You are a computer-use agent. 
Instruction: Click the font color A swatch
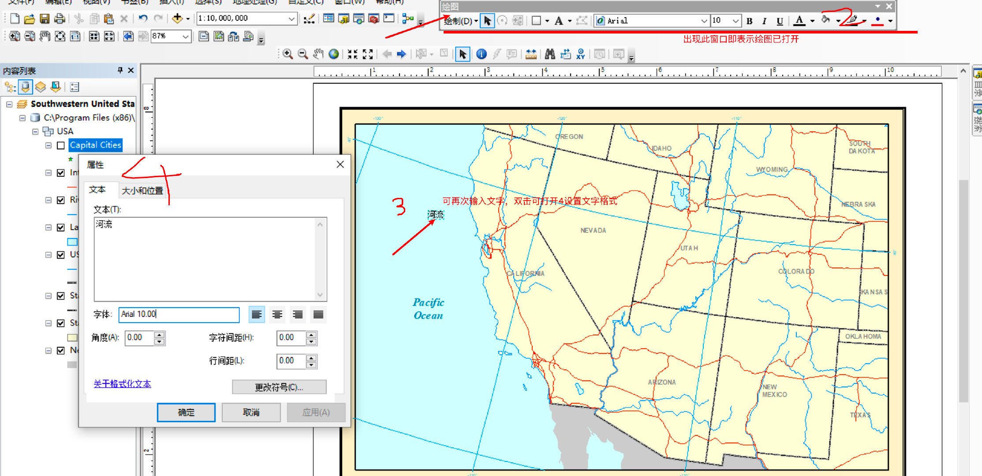coord(799,21)
